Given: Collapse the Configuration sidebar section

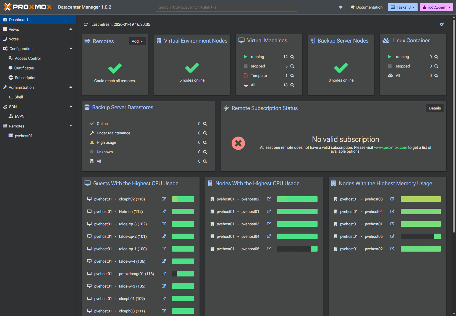Looking at the screenshot, I should coord(71,48).
